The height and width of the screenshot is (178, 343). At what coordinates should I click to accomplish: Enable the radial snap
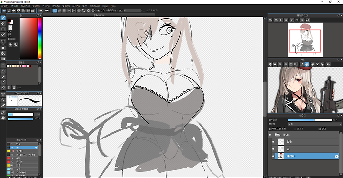click(x=74, y=10)
